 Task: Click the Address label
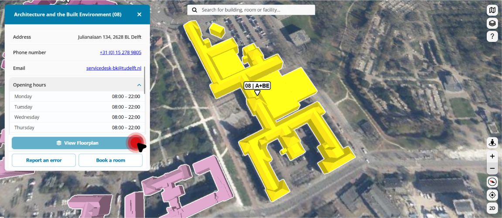(22, 37)
